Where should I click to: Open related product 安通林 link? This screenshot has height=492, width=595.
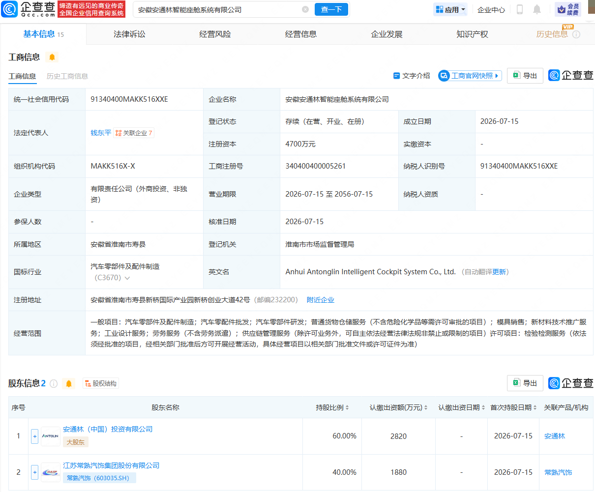point(555,436)
